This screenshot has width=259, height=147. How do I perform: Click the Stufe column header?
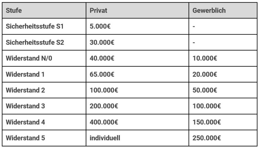point(14,10)
